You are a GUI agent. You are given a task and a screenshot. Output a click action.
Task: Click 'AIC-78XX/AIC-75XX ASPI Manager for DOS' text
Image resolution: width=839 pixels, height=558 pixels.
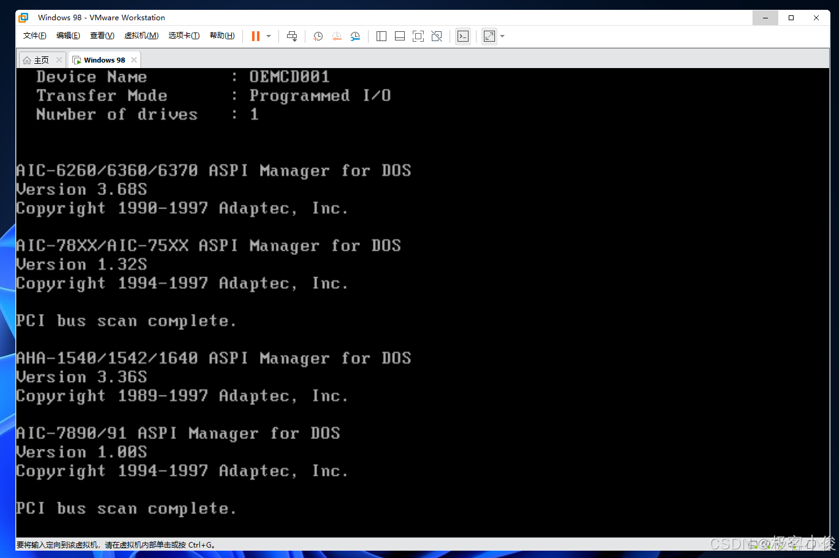(209, 246)
